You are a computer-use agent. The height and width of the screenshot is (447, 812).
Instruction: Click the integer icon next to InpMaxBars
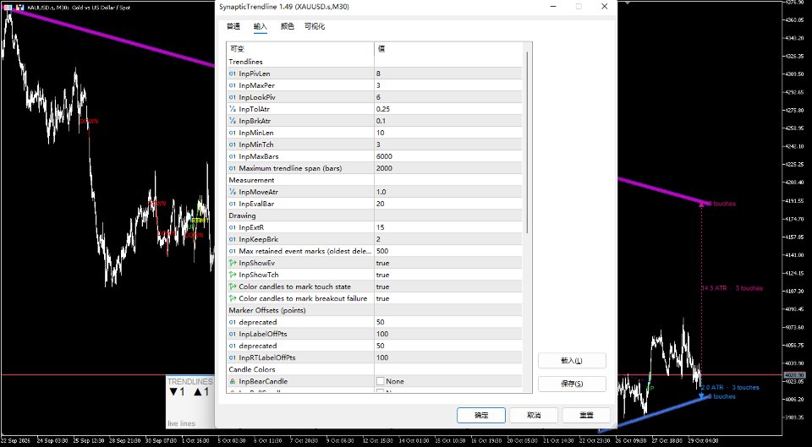[232, 156]
